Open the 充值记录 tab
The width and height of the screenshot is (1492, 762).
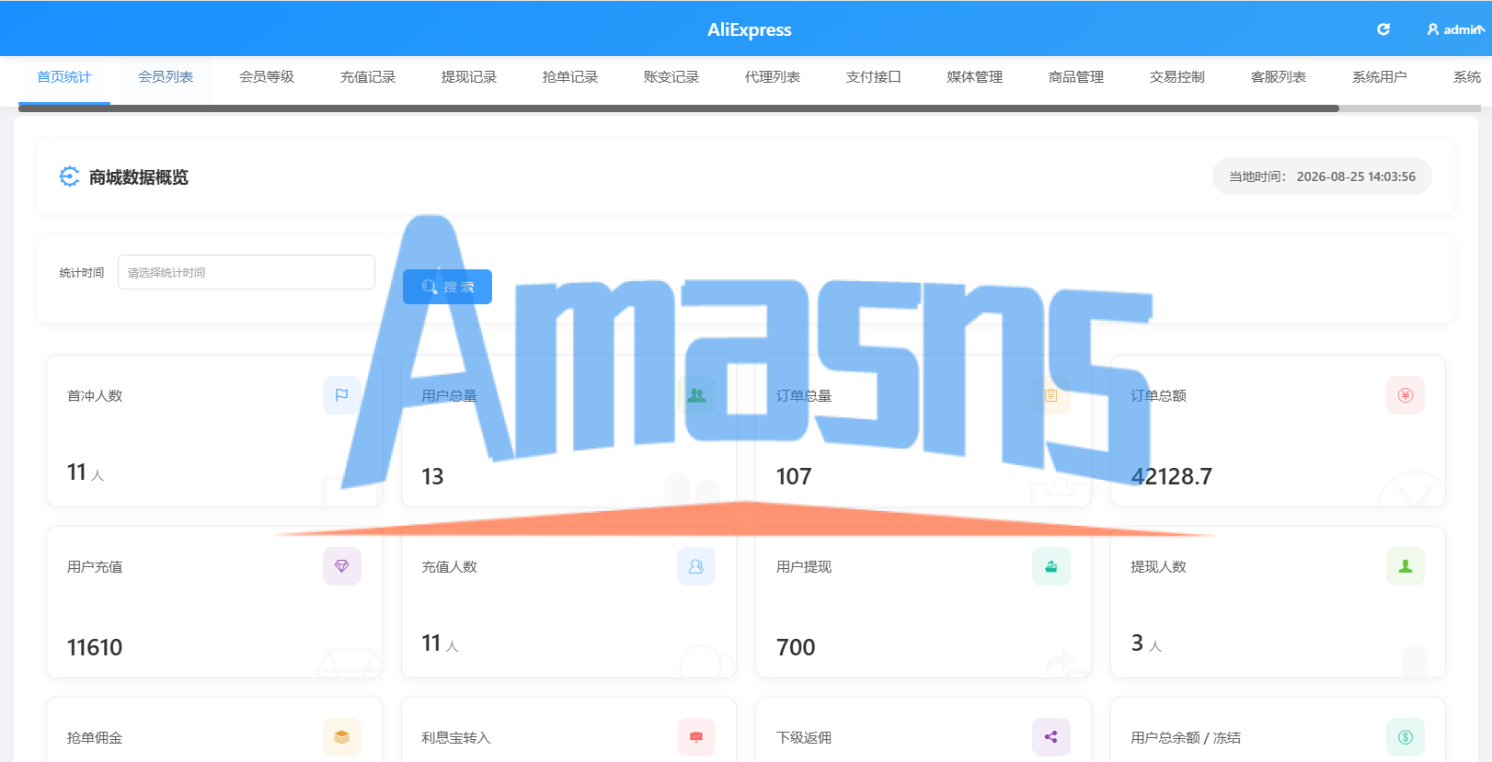368,77
